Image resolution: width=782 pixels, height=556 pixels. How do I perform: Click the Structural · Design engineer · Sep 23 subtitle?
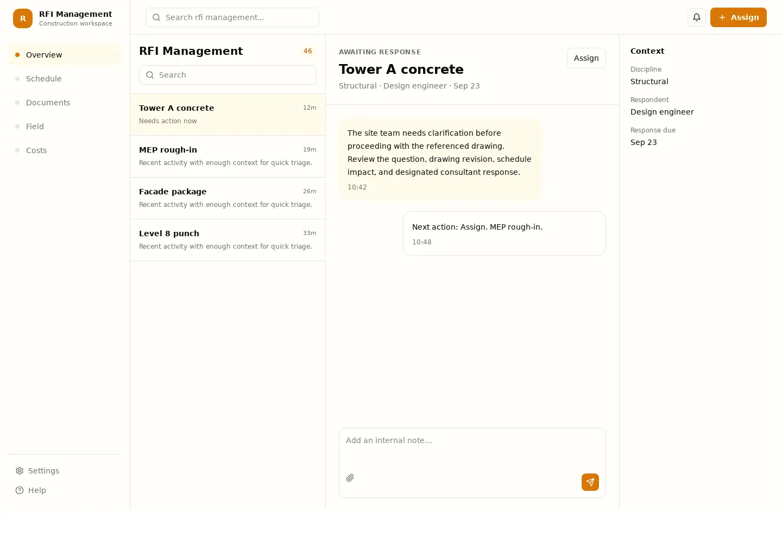(x=409, y=86)
